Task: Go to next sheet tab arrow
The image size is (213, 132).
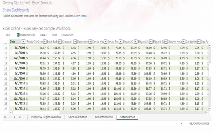Action: (x=15, y=117)
